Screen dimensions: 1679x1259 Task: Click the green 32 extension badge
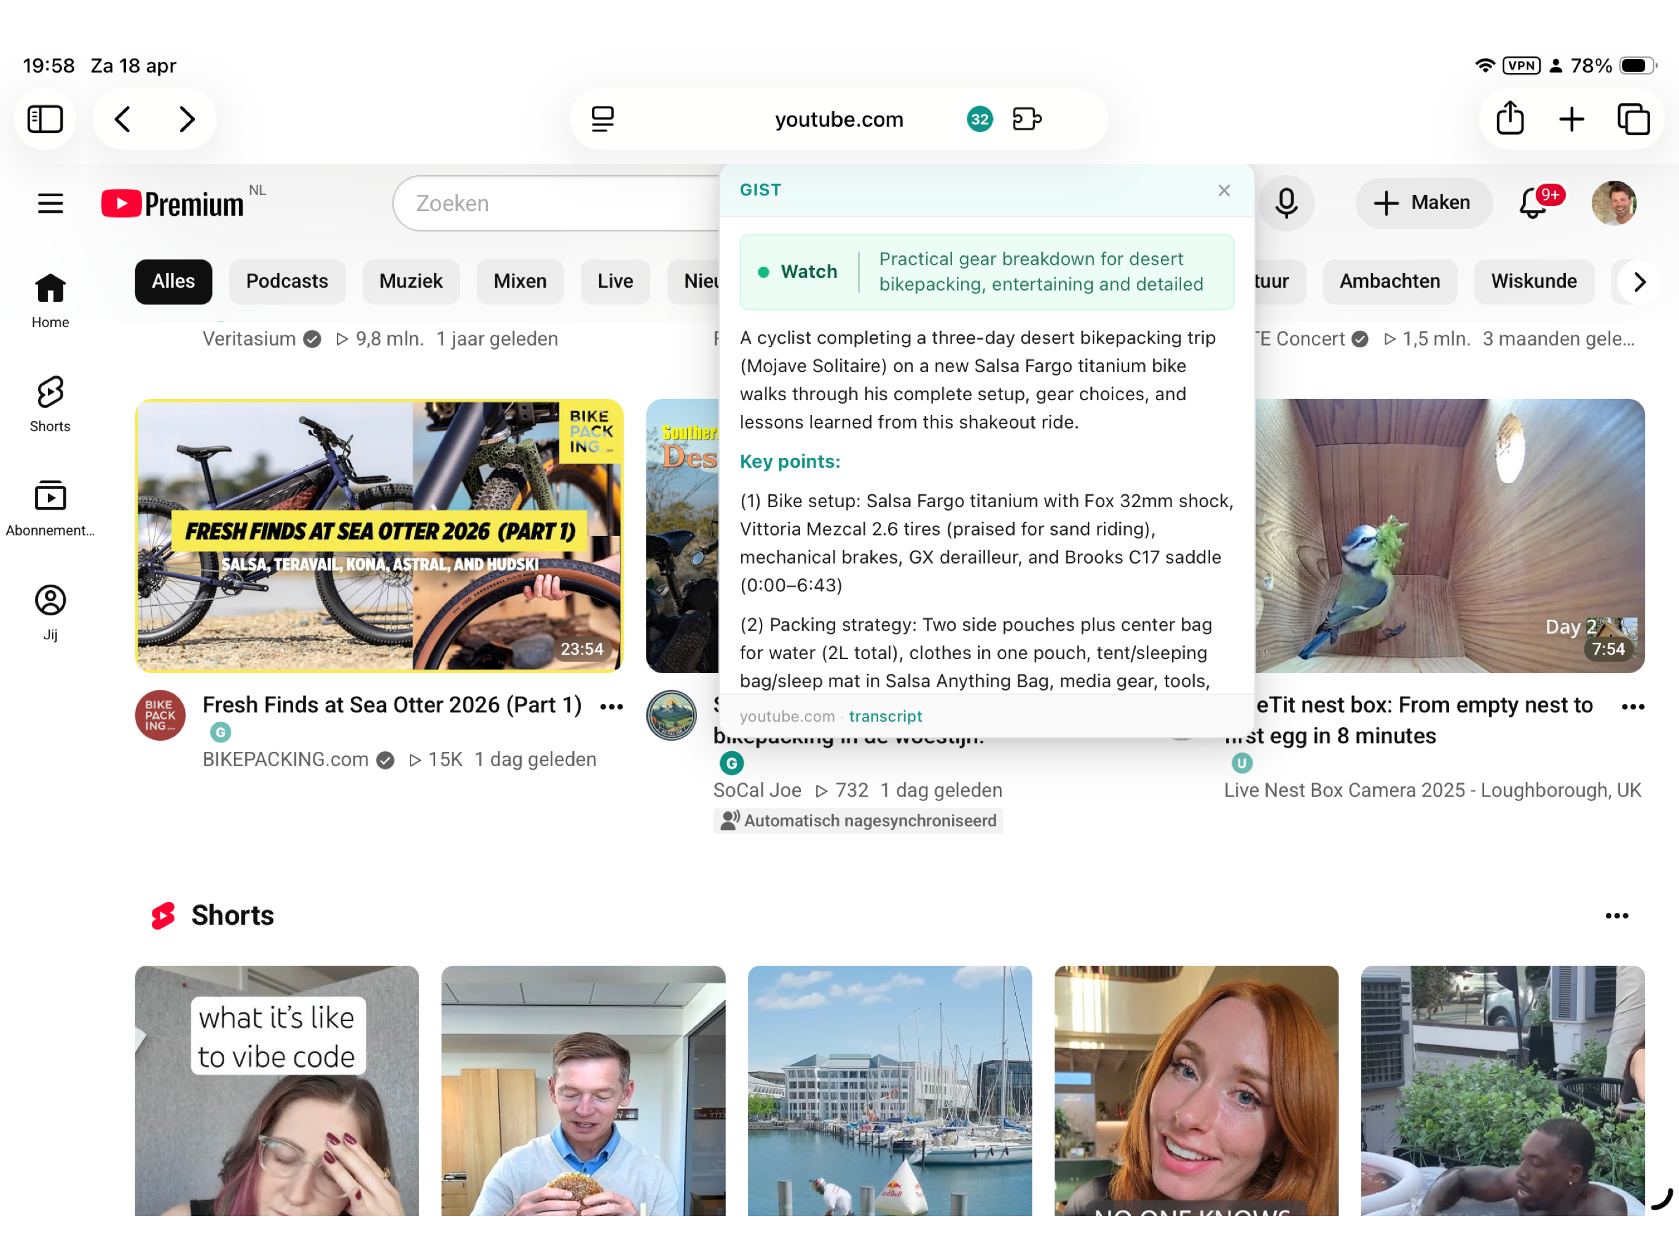(979, 119)
